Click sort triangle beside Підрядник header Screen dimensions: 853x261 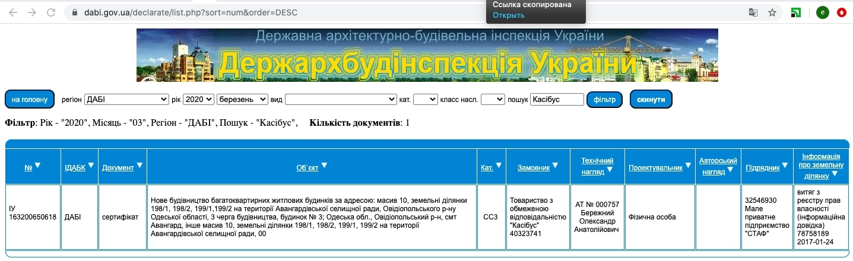785,165
